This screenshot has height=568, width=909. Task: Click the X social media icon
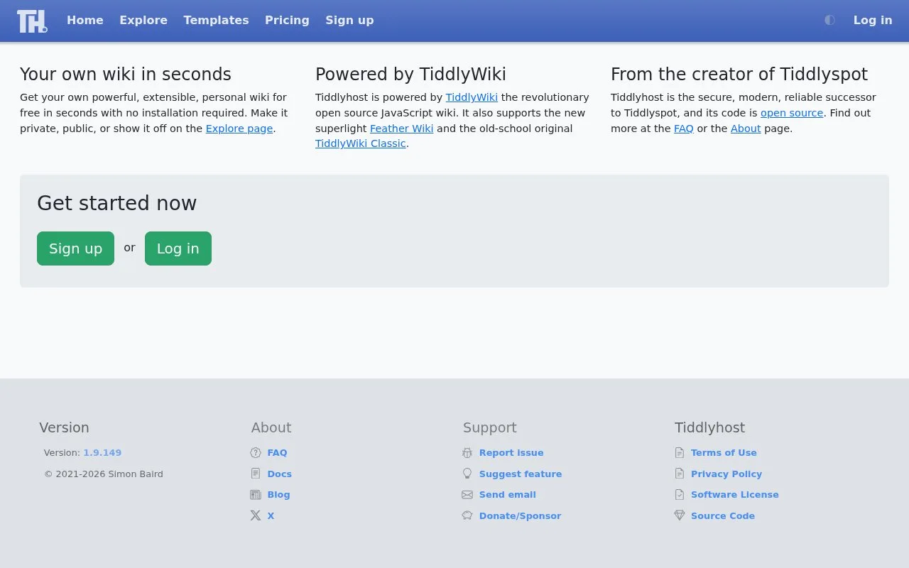coord(256,515)
